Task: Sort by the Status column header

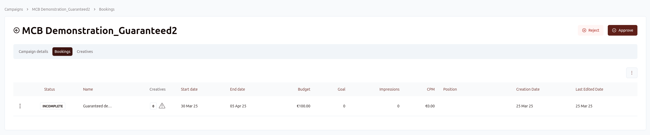Action: (x=49, y=89)
